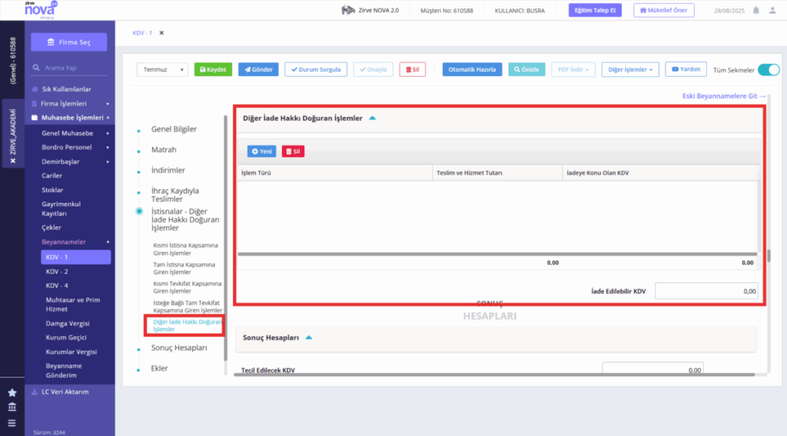The width and height of the screenshot is (787, 436).
Task: Click the bank building icon in sidebar
Action: tap(12, 407)
